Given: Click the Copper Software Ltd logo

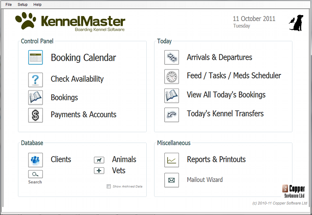Looking at the screenshot, I should point(293,191).
